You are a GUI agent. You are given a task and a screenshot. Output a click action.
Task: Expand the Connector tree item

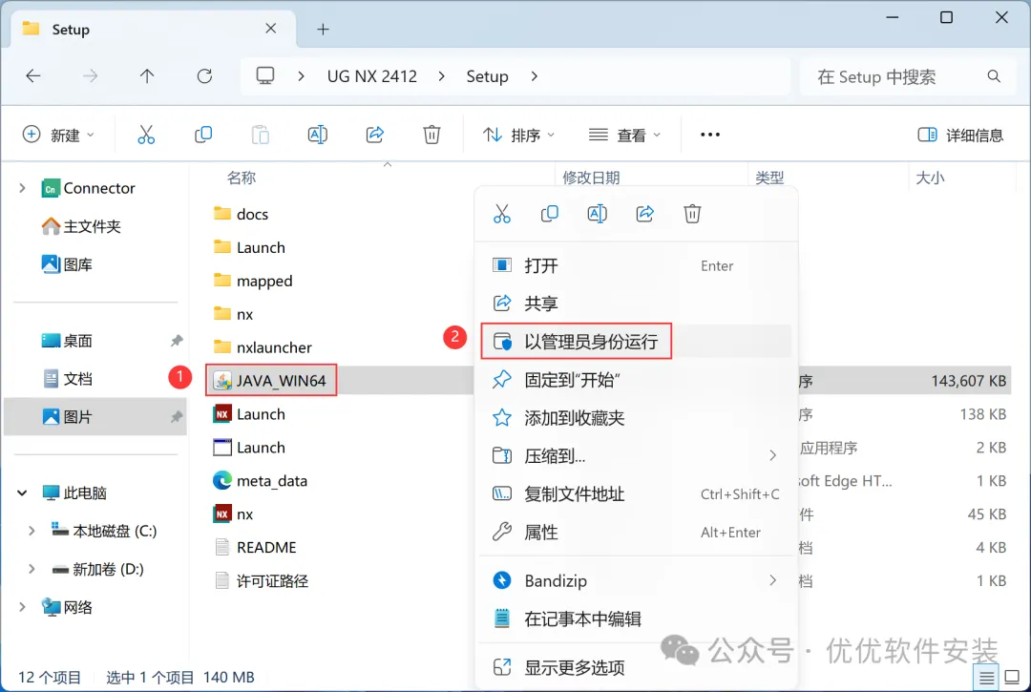click(x=22, y=188)
